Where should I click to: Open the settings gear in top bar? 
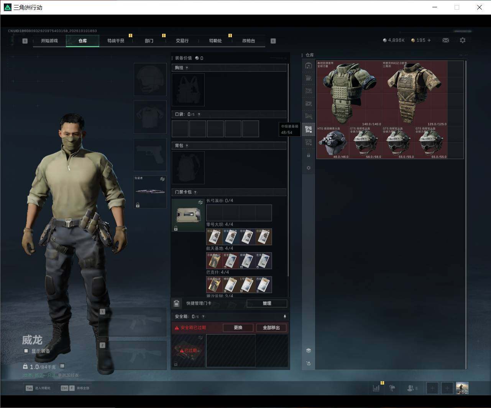(x=463, y=40)
